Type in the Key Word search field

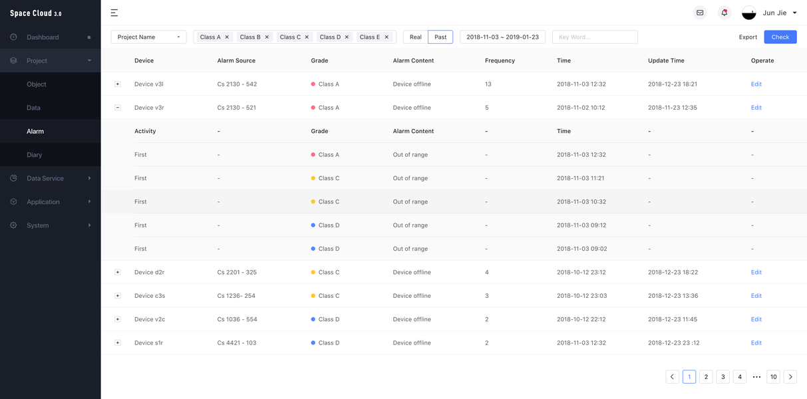[x=595, y=37]
